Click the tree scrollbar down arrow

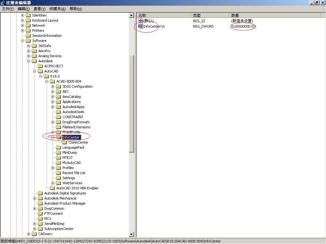(131, 234)
